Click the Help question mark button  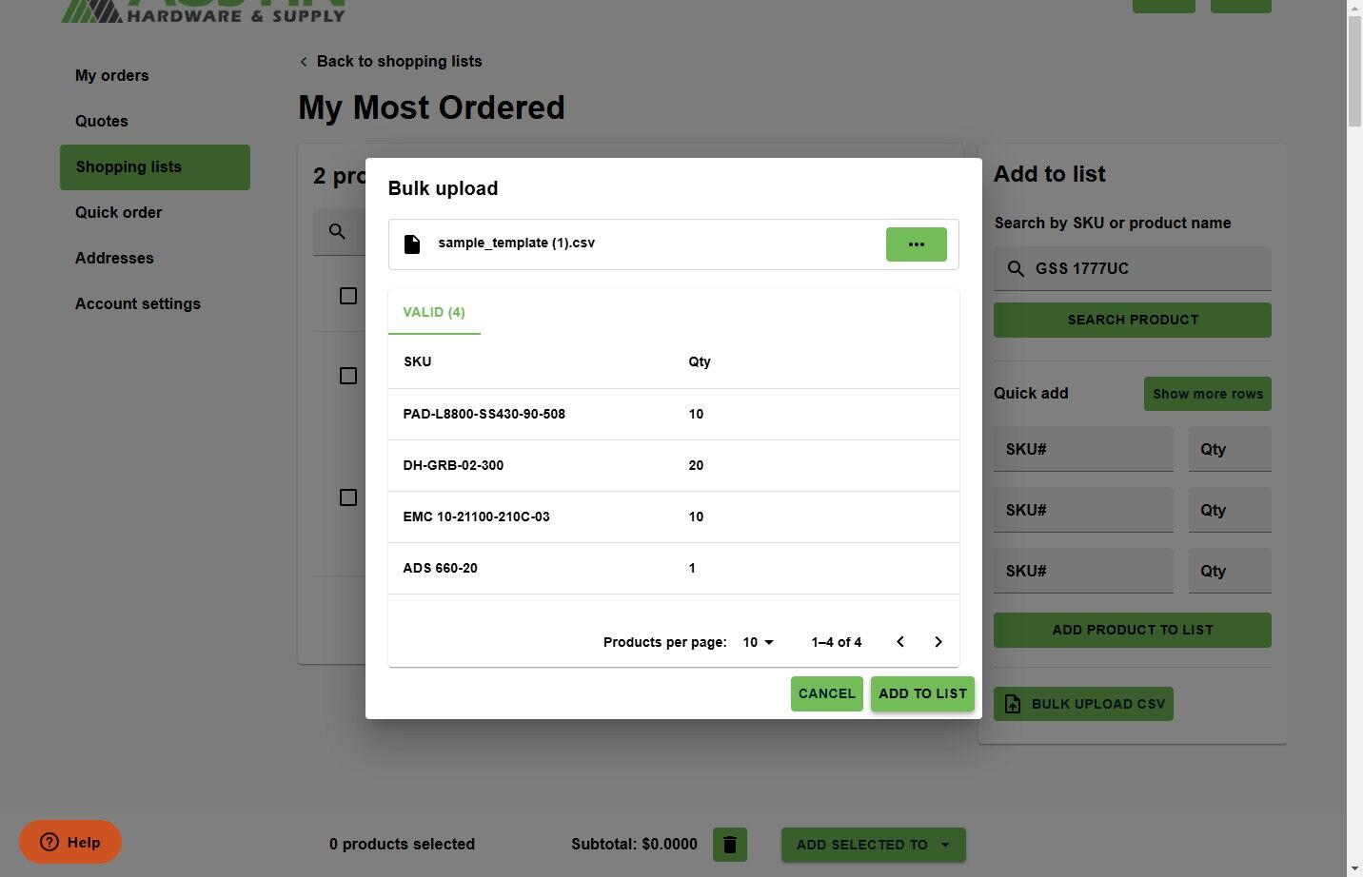coord(70,842)
